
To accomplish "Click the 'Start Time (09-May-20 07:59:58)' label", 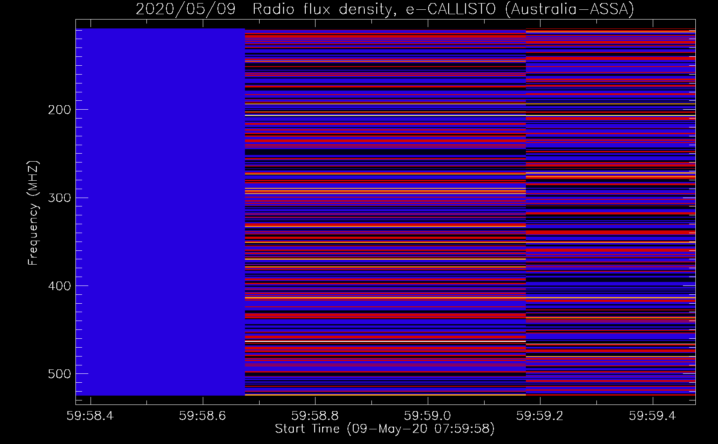I will pyautogui.click(x=385, y=429).
